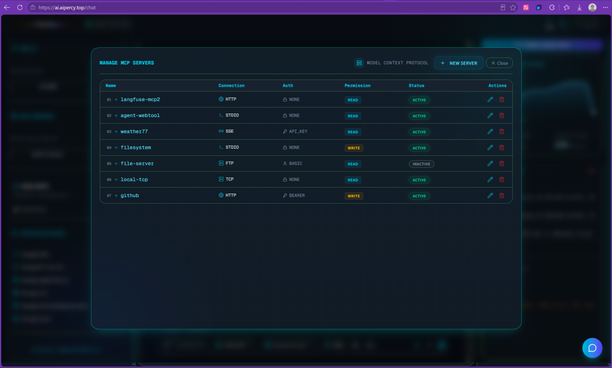Add a new MCP server
The width and height of the screenshot is (612, 368).
tap(458, 63)
